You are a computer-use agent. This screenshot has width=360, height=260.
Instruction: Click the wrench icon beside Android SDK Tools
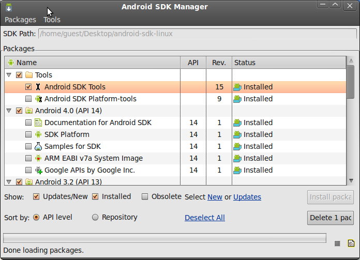coord(38,87)
